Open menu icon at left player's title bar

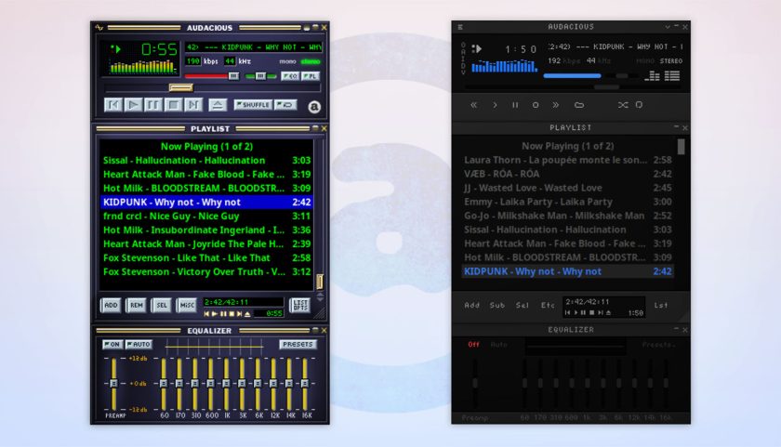(x=99, y=28)
